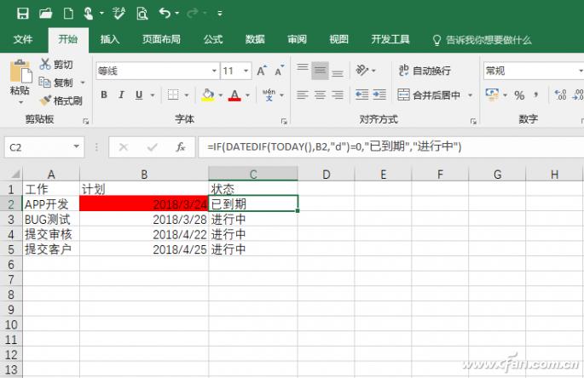Open the 字体 dialog launcher
Viewport: 584px width, 378px height.
click(284, 121)
